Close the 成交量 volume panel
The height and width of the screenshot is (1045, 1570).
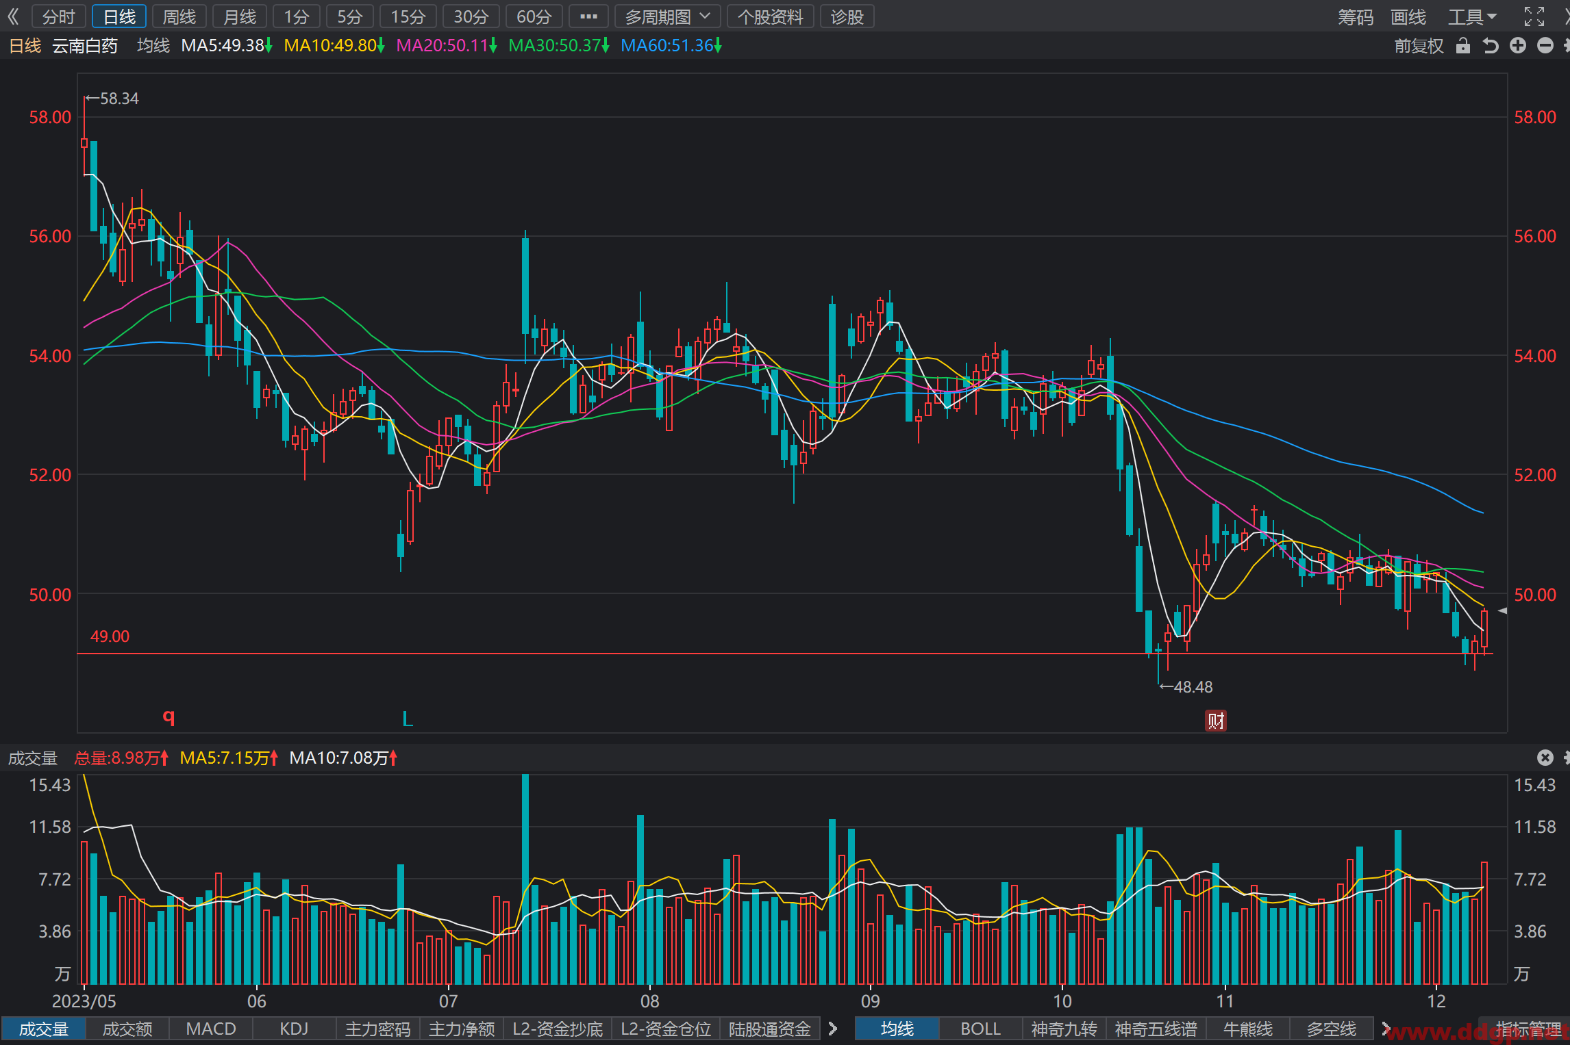[x=1545, y=757]
